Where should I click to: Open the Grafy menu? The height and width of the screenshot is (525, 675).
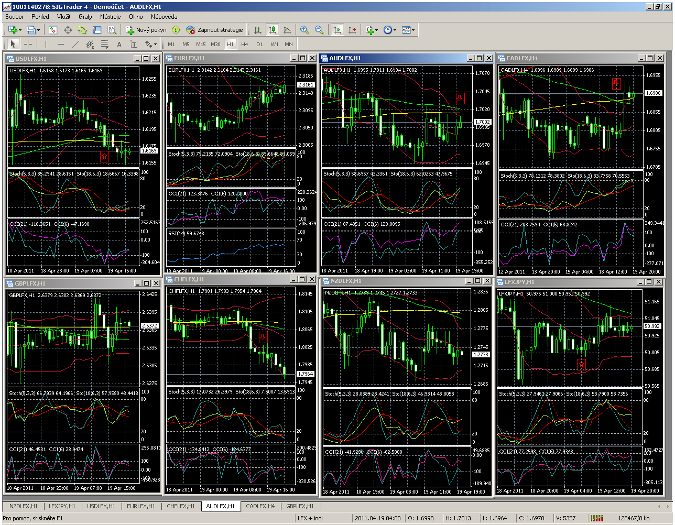85,16
